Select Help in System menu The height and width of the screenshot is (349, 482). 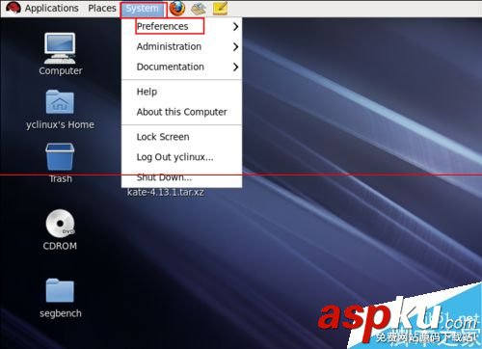pos(181,92)
